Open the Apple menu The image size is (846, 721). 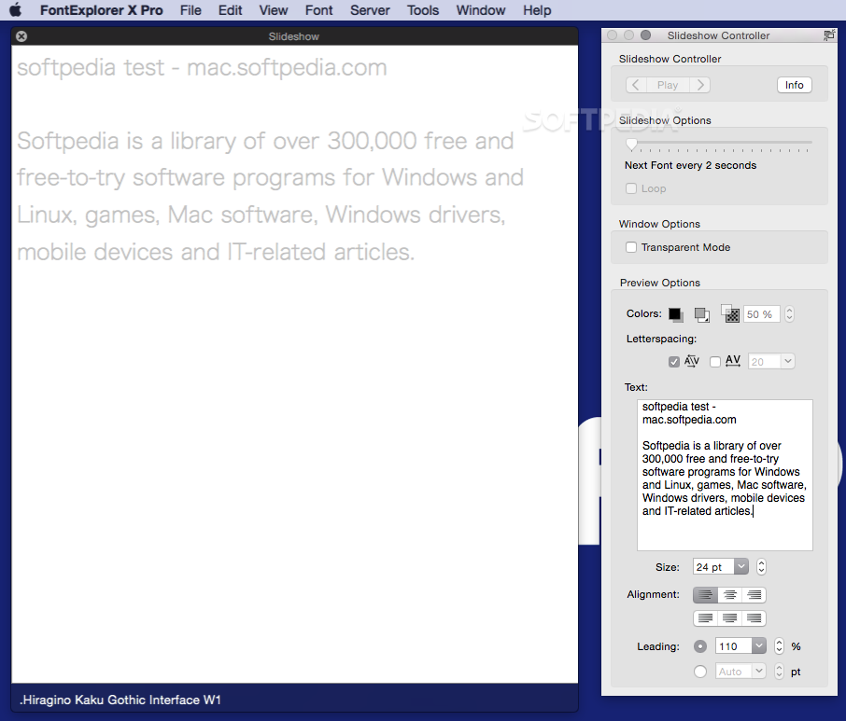pos(16,10)
